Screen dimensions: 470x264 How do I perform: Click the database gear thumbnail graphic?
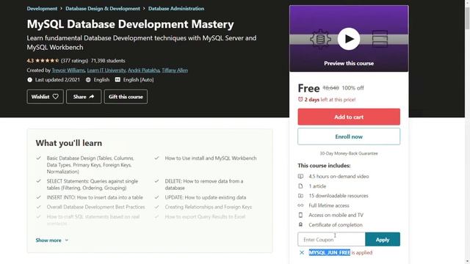click(x=320, y=39)
